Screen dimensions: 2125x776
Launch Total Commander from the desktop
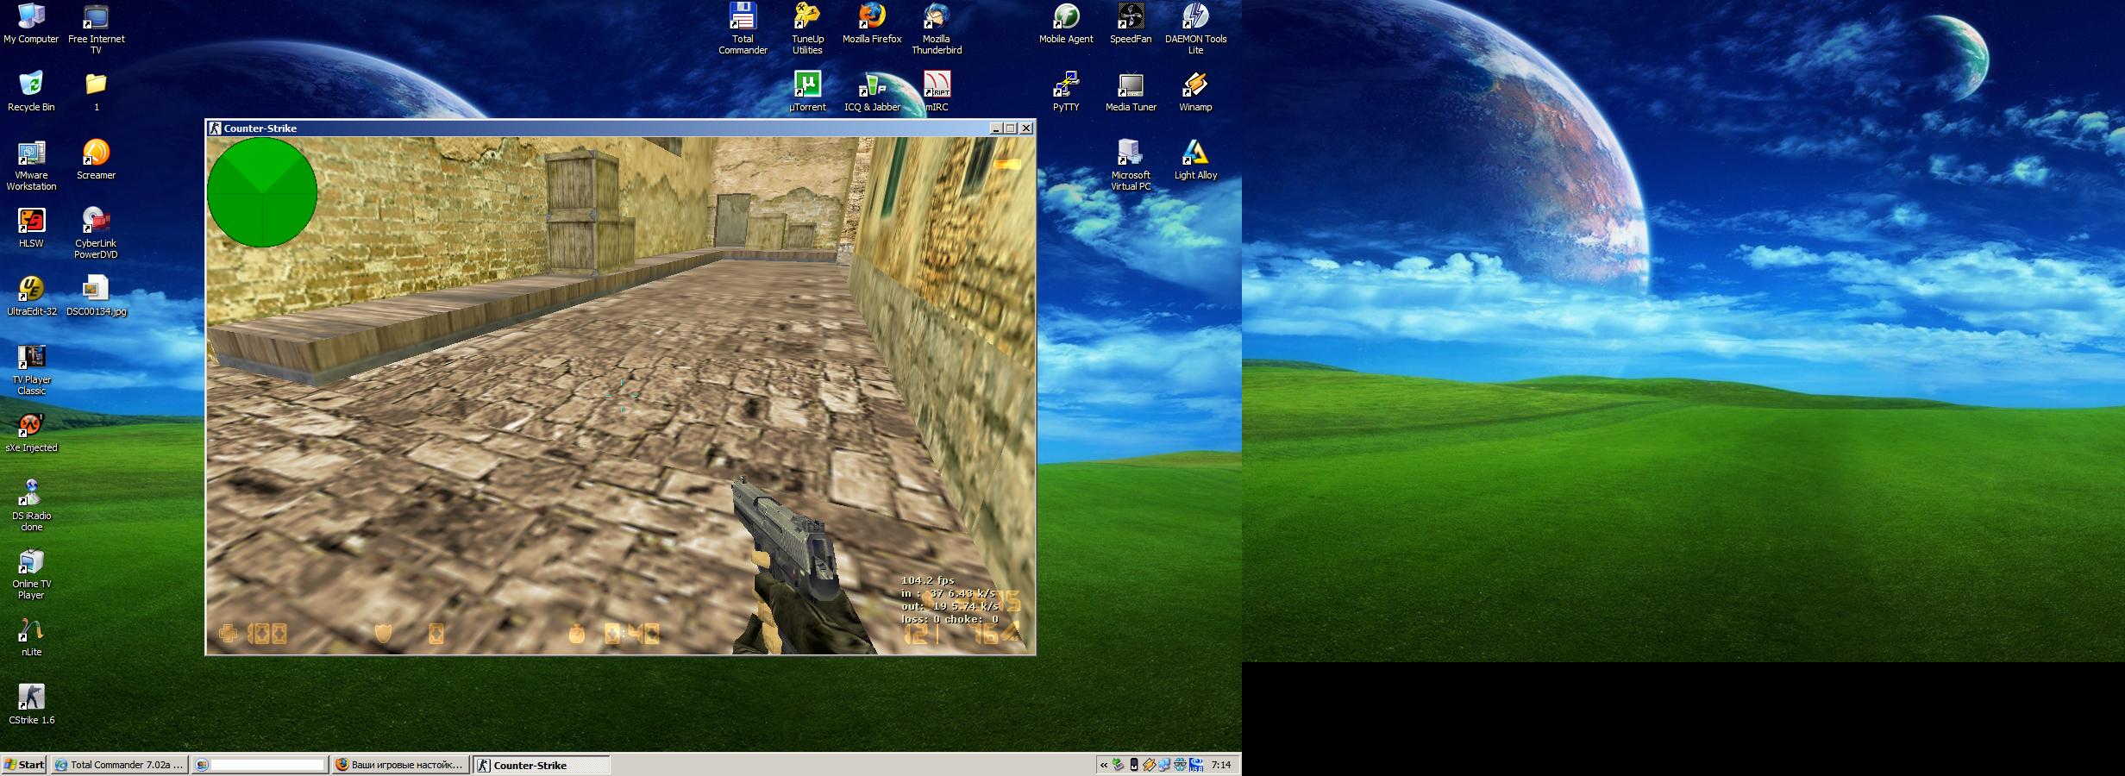743,17
